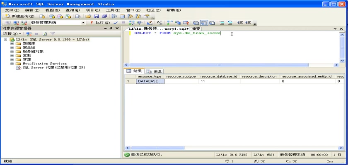The image size is (348, 165).
Task: Expand the 服务器对象 folder
Action: click(x=12, y=52)
